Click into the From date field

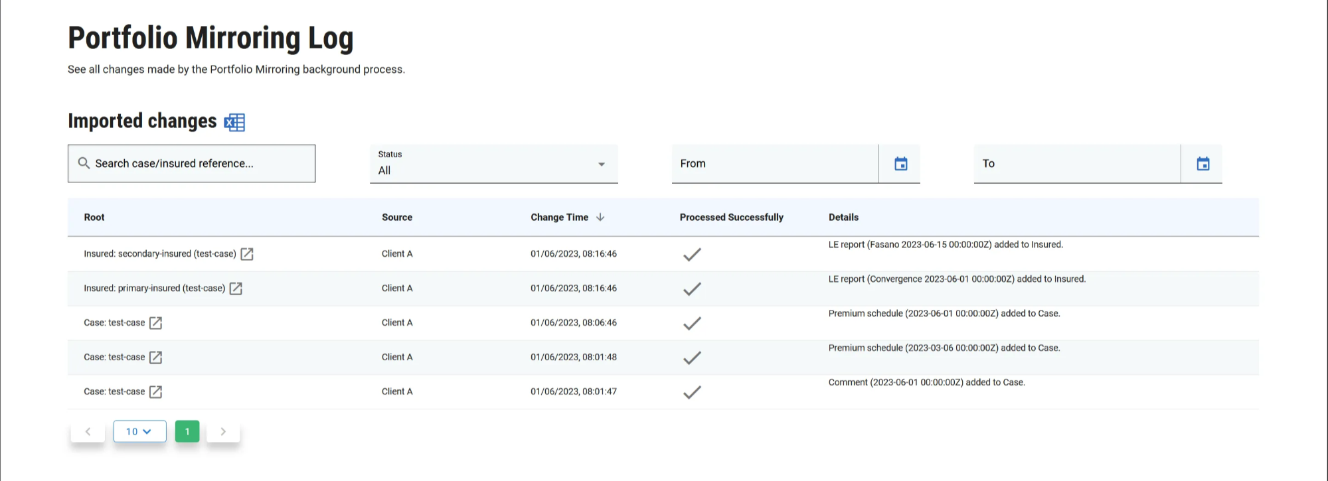774,164
